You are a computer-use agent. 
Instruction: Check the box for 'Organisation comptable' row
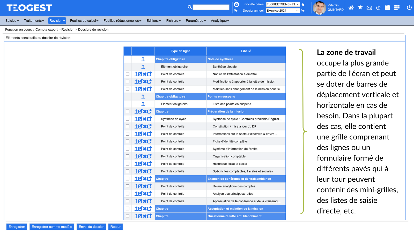point(128,156)
